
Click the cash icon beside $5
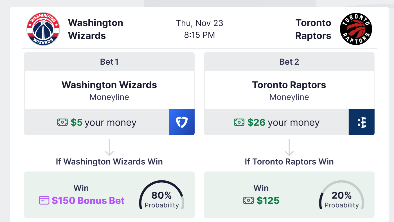click(62, 122)
